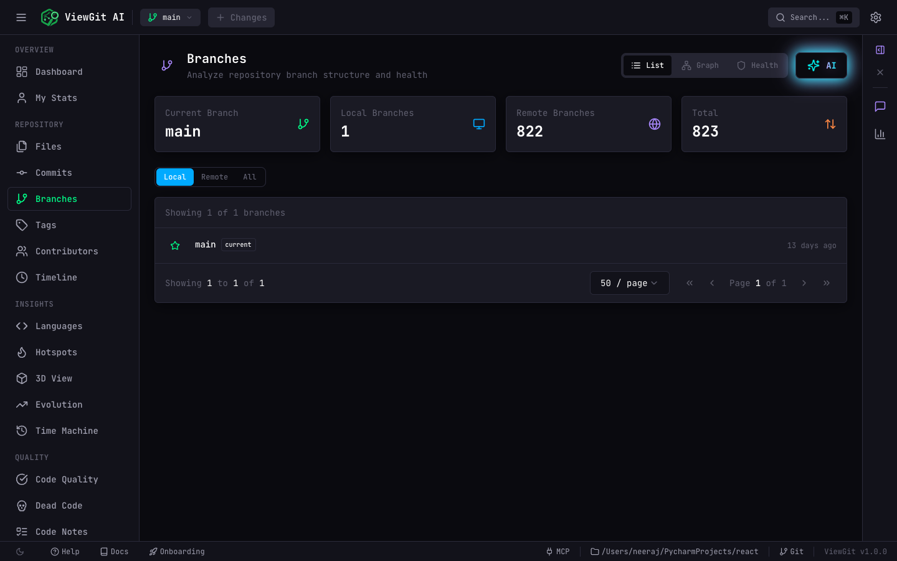The height and width of the screenshot is (561, 897).
Task: Open the Onboarding link in status bar
Action: point(177,552)
